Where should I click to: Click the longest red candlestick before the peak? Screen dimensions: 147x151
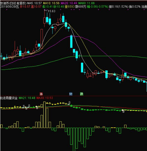tap(42, 39)
